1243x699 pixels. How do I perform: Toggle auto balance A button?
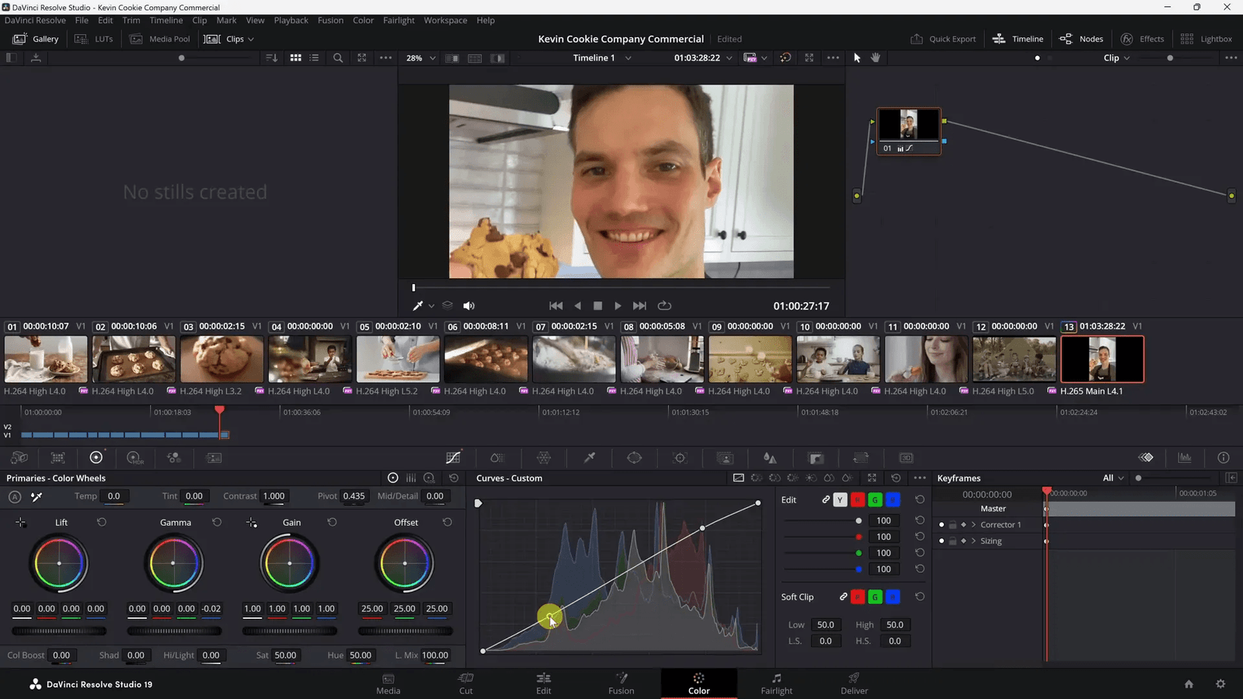coord(15,497)
